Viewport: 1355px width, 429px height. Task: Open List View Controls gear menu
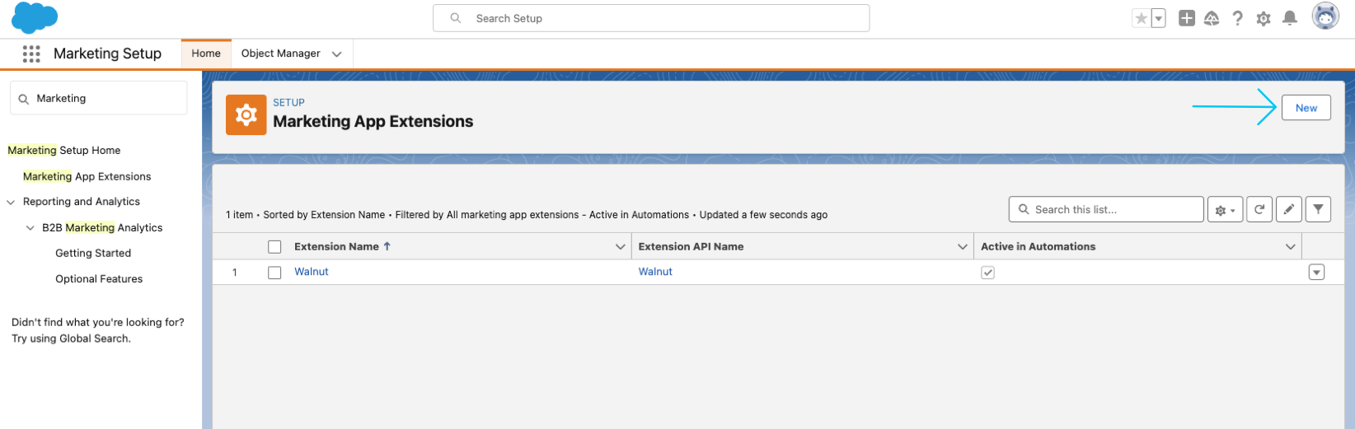[1225, 210]
